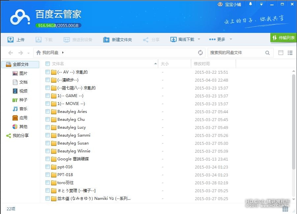The width and height of the screenshot is (297, 214).
Task: Go back with the left arrow
Action: point(11,53)
